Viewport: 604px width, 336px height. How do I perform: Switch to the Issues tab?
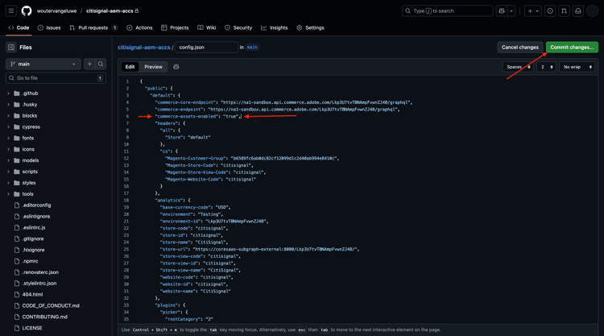(49, 27)
